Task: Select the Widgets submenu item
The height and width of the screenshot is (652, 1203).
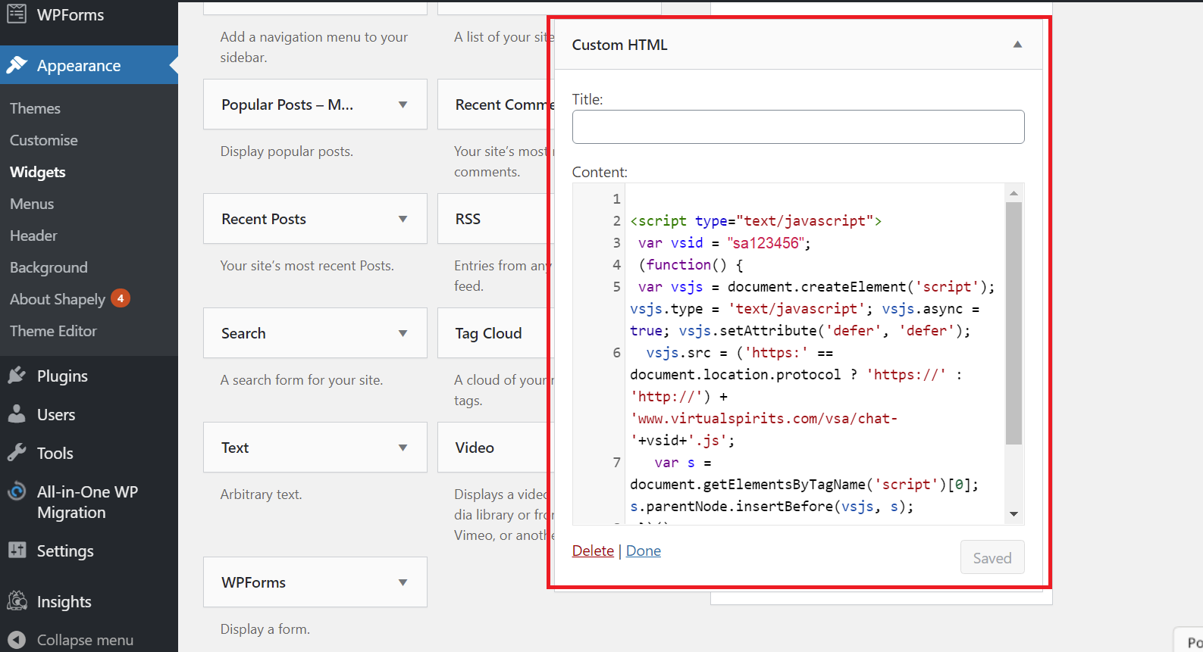Action: (x=38, y=172)
